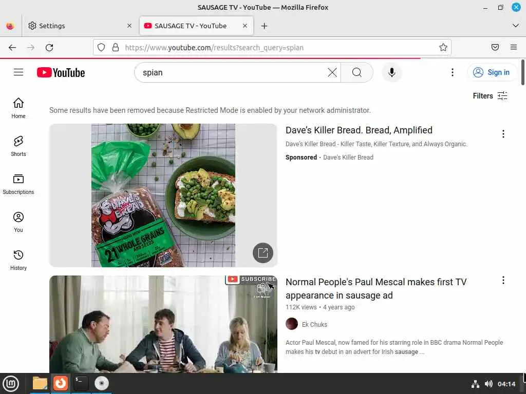Image resolution: width=526 pixels, height=394 pixels.
Task: Bookmark this page with the star
Action: [443, 48]
